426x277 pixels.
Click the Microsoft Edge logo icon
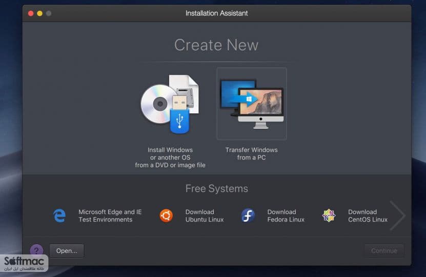click(x=59, y=215)
